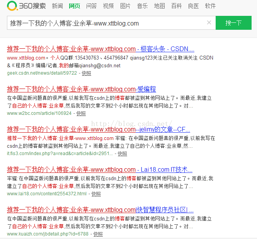Go to the 图片 tab
Viewport: 257px width, 239px height.
click(125, 6)
